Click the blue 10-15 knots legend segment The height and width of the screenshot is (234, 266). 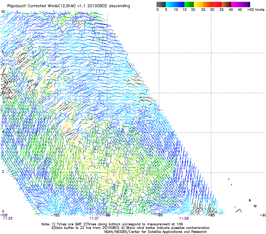(x=180, y=4)
